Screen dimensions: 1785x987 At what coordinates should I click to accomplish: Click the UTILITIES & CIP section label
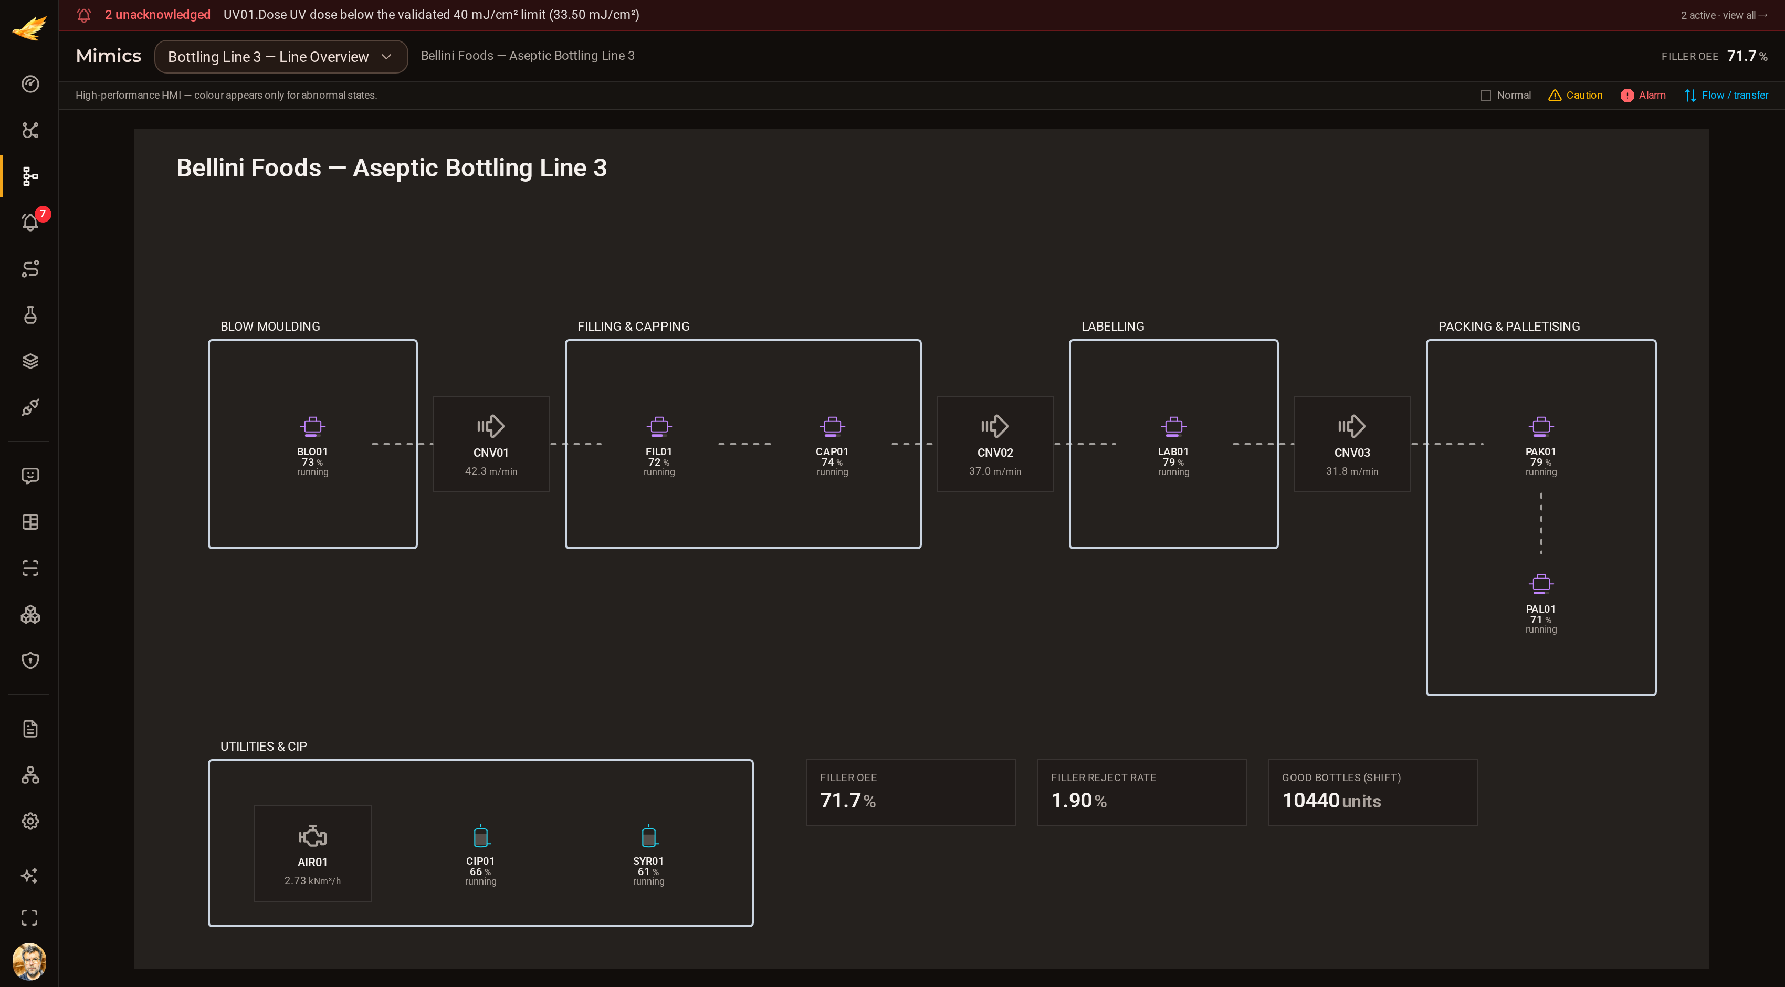click(264, 747)
